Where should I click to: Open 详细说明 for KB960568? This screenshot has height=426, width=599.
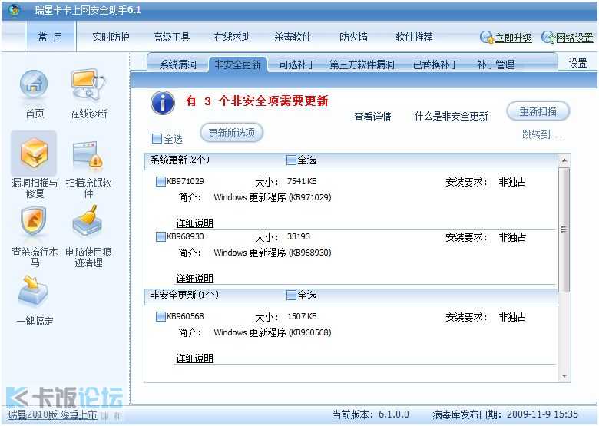point(194,358)
